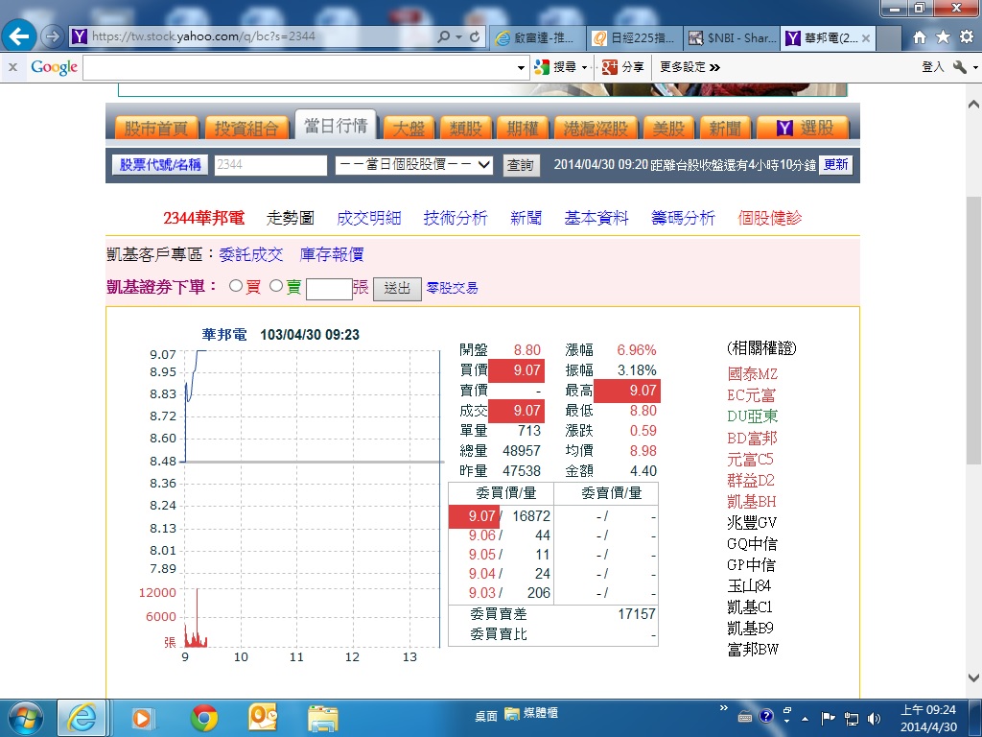982x737 pixels.
Task: Click 登入 sign-in on Google toolbar
Action: [932, 67]
